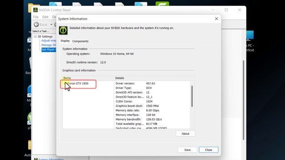
Task: Collapse the 3D Settings tree node
Action: tap(35, 36)
